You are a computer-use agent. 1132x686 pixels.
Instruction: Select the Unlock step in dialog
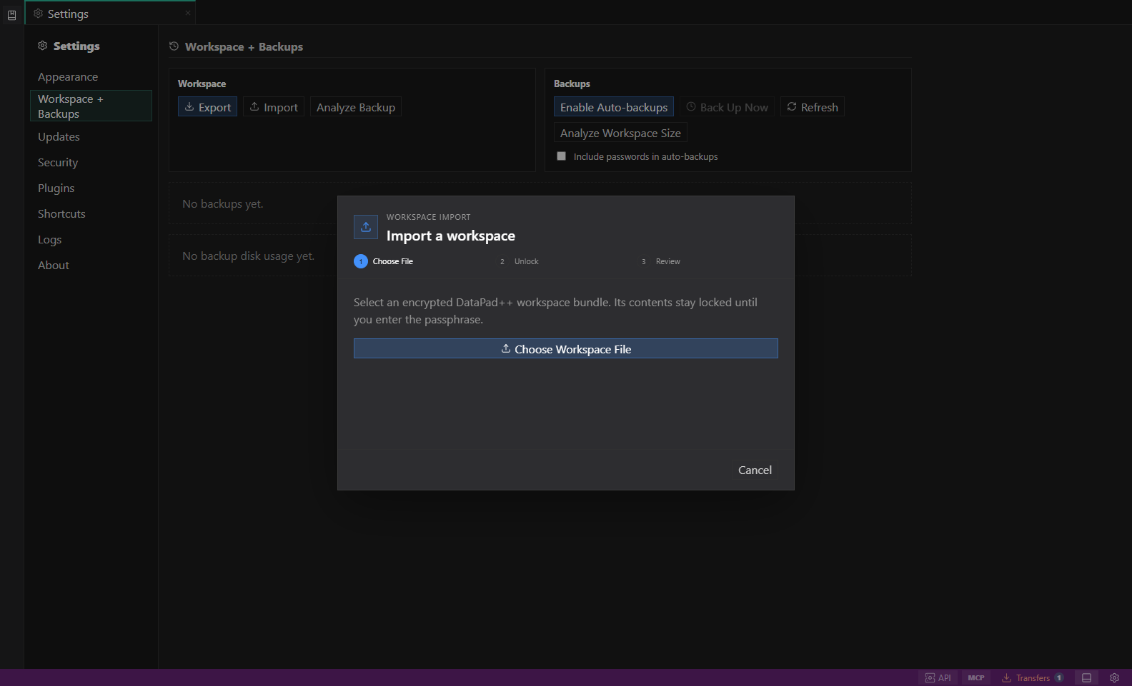[x=520, y=261]
